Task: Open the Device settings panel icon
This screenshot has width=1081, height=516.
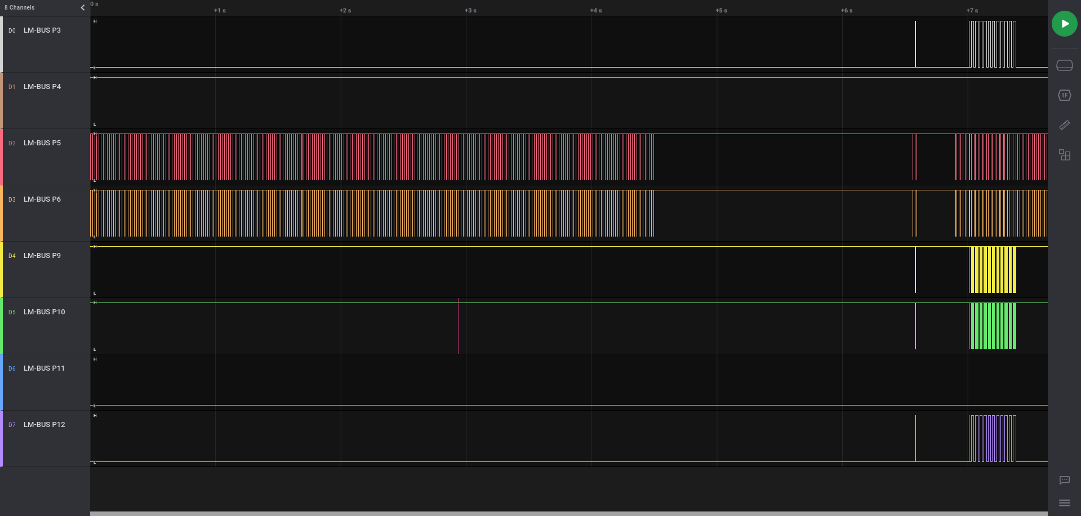Action: [1064, 65]
